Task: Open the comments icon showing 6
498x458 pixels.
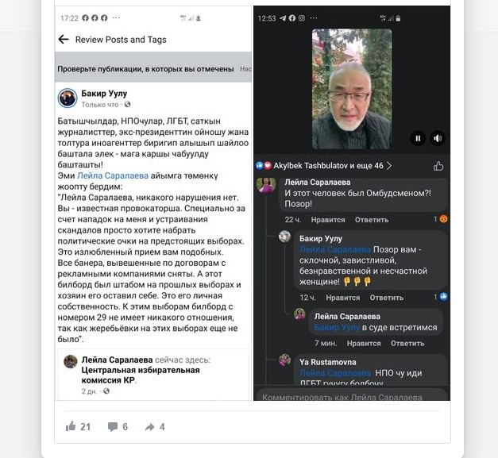Action: coord(113,426)
